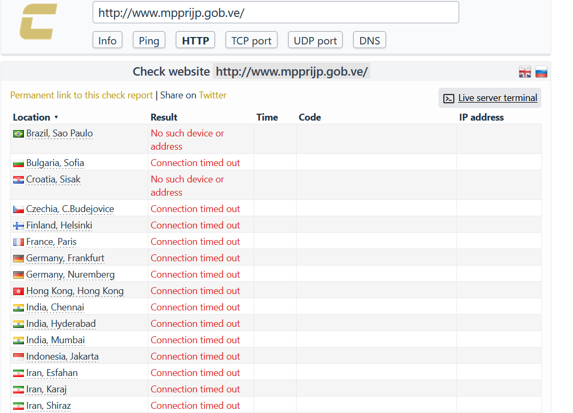Click the Indonesia flag icon
Viewport: 573px width, 413px height.
click(19, 356)
